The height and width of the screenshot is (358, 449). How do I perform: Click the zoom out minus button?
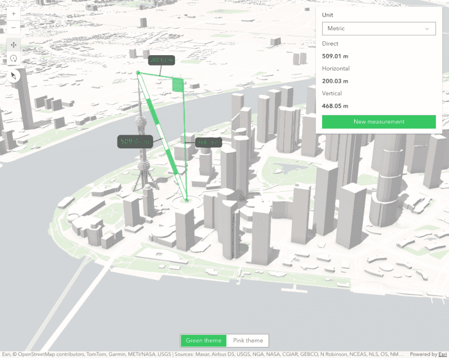click(13, 27)
